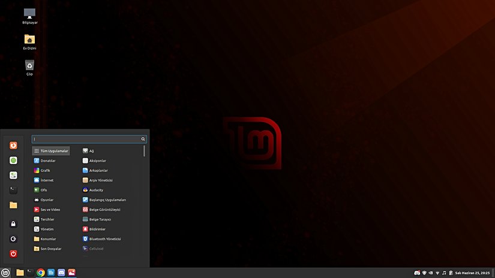Lock the screen using the padlock icon
This screenshot has width=495, height=278.
[x=13, y=224]
